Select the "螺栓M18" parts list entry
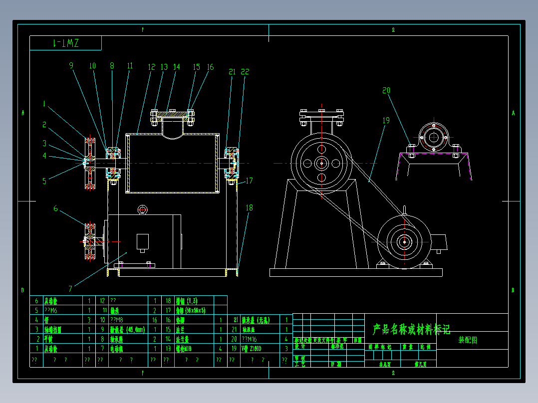Viewport: 538px width, 403px height. (x=184, y=349)
